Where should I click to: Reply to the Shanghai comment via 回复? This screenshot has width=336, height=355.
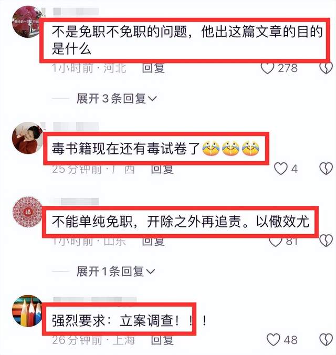pos(162,340)
